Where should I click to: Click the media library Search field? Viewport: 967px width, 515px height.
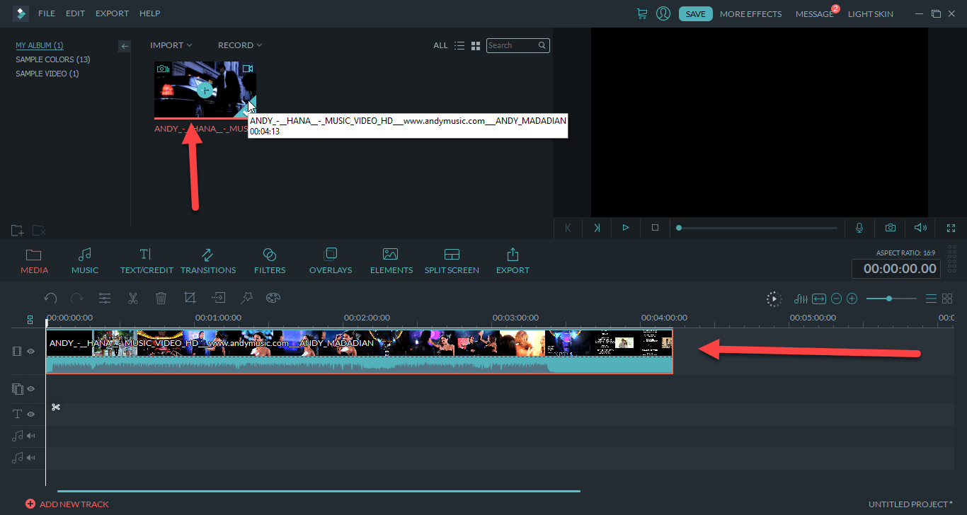tap(512, 45)
